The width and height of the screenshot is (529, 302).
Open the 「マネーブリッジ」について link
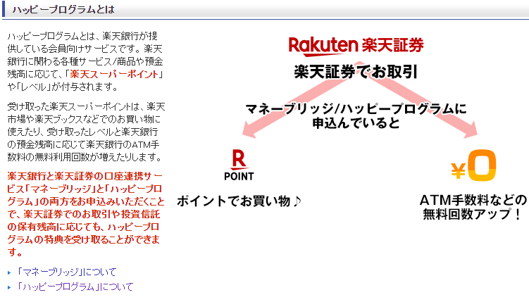pyautogui.click(x=66, y=272)
